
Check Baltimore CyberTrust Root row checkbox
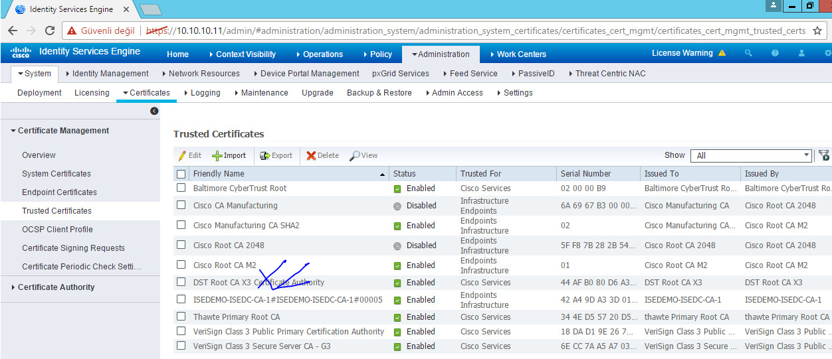(x=181, y=188)
